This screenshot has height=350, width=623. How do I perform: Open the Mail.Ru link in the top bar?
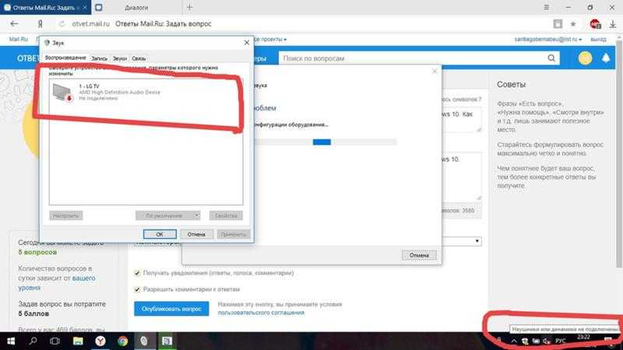[x=18, y=40]
